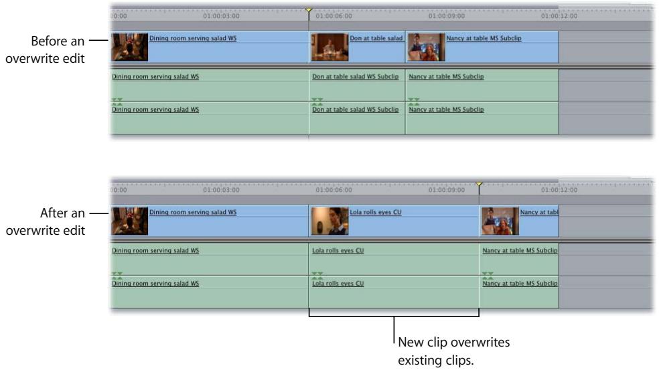659x372 pixels.
Task: Click 01:00:09:00 on the before-edit ruler
Action: tap(446, 16)
